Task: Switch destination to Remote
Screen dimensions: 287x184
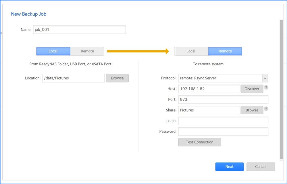Action: [225, 51]
